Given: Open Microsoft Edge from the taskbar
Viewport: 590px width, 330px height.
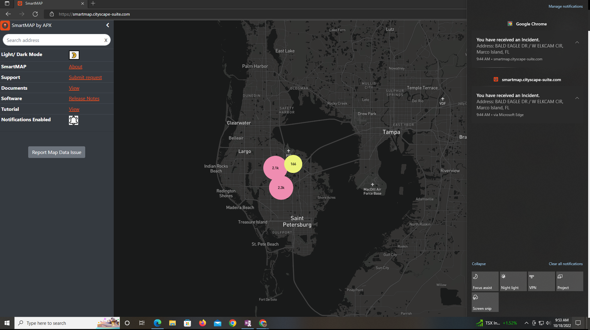Looking at the screenshot, I should 158,323.
